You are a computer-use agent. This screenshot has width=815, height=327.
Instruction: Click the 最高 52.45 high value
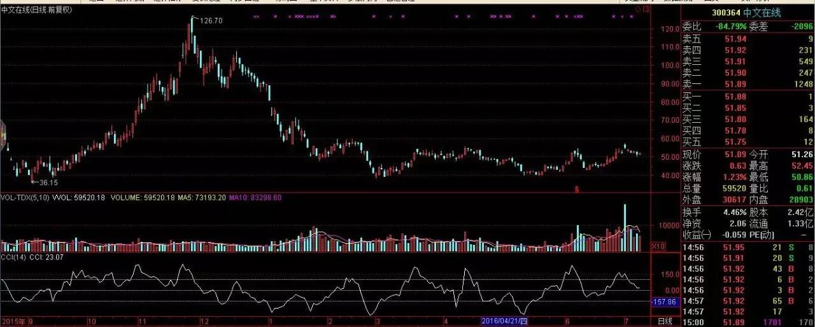pos(802,166)
